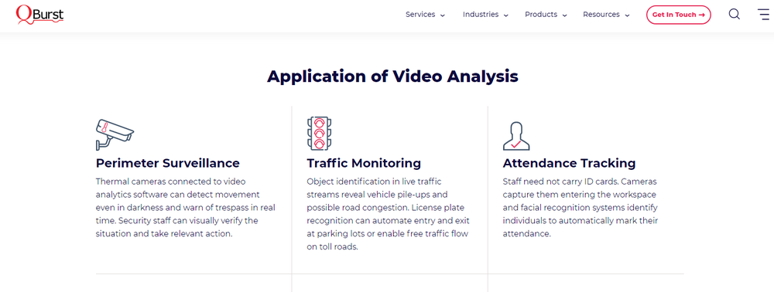Click the Application of Video Analysis title

(x=392, y=76)
